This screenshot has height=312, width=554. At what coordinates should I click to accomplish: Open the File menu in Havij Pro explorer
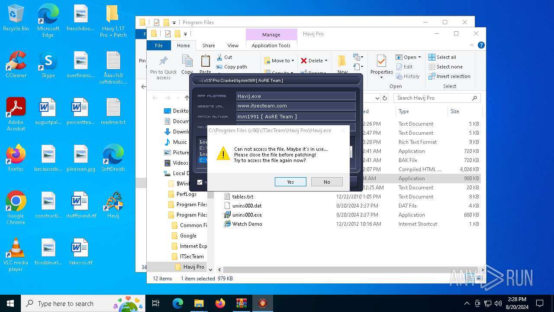point(159,45)
